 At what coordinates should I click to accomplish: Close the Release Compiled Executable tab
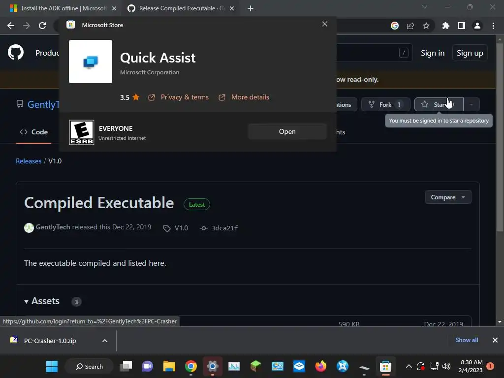click(x=232, y=8)
